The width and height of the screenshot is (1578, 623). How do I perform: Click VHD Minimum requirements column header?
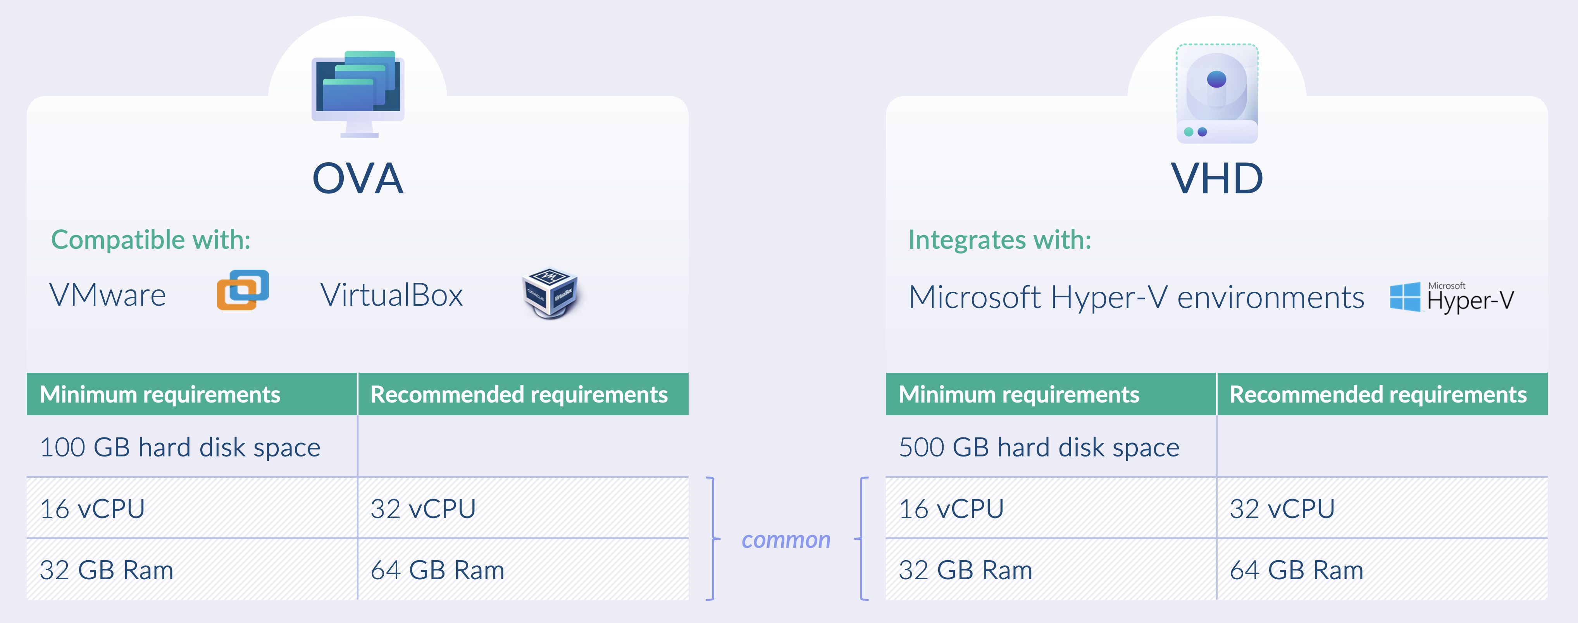point(1019,394)
